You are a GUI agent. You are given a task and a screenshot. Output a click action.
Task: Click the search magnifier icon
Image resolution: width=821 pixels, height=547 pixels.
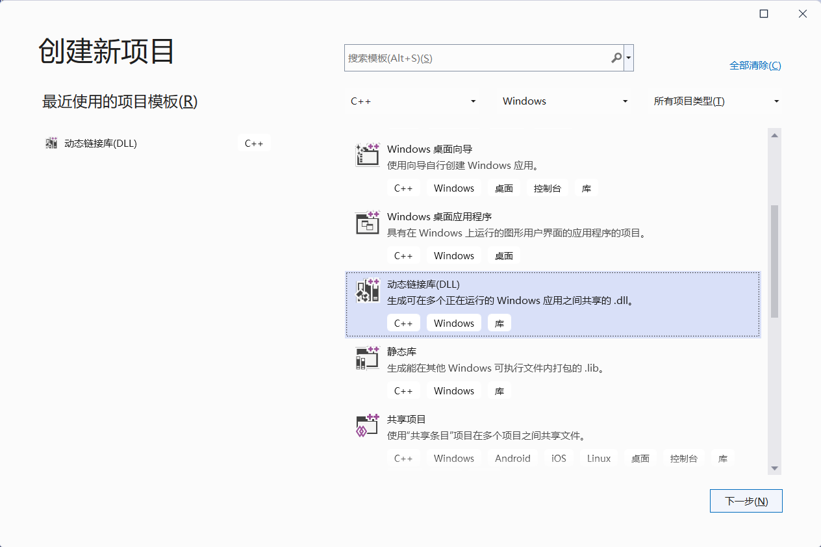(615, 58)
